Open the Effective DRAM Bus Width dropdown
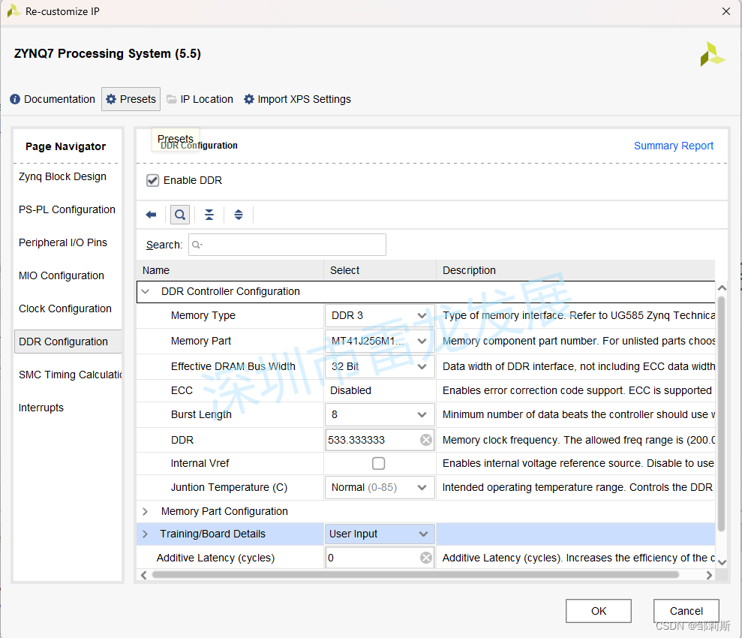The height and width of the screenshot is (638, 742). [x=380, y=367]
